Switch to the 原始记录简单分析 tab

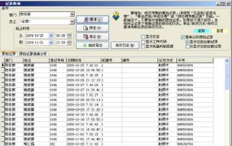click(x=33, y=54)
